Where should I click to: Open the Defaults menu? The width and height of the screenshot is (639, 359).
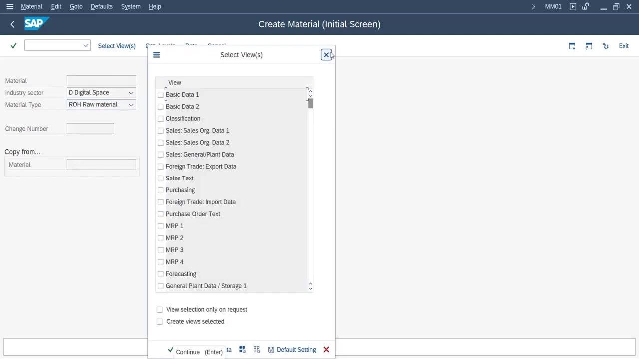pos(101,6)
